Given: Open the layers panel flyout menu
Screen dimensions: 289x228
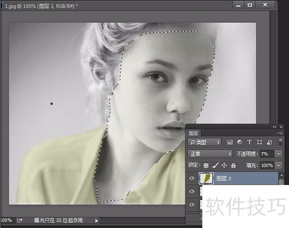Looking at the screenshot, I should [280, 133].
